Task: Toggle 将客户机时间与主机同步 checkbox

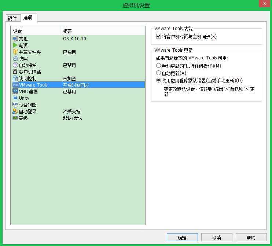Action: click(x=158, y=36)
